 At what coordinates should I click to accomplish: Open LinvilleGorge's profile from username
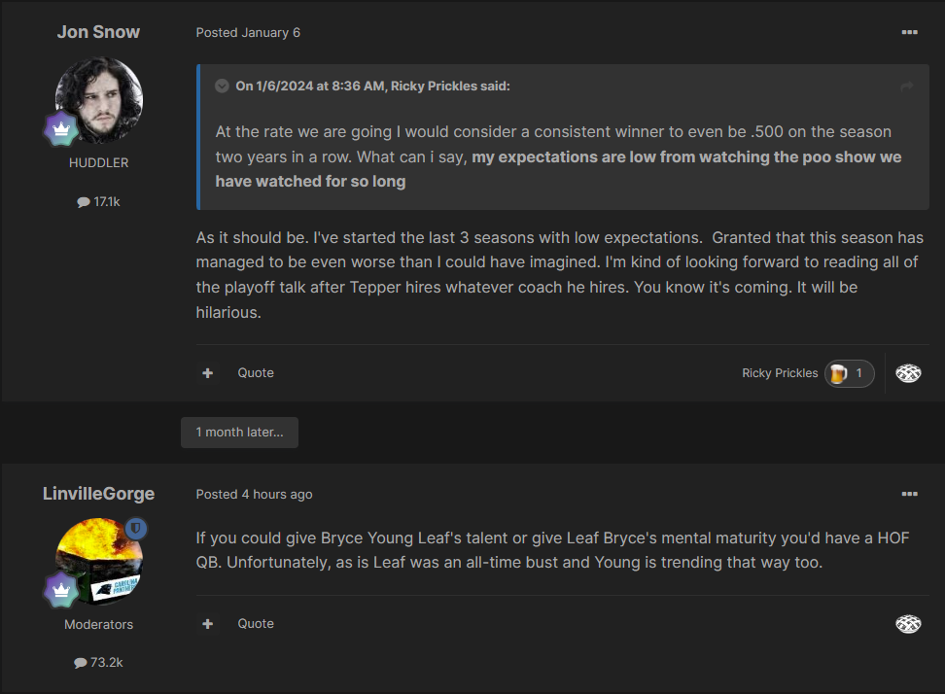(98, 494)
